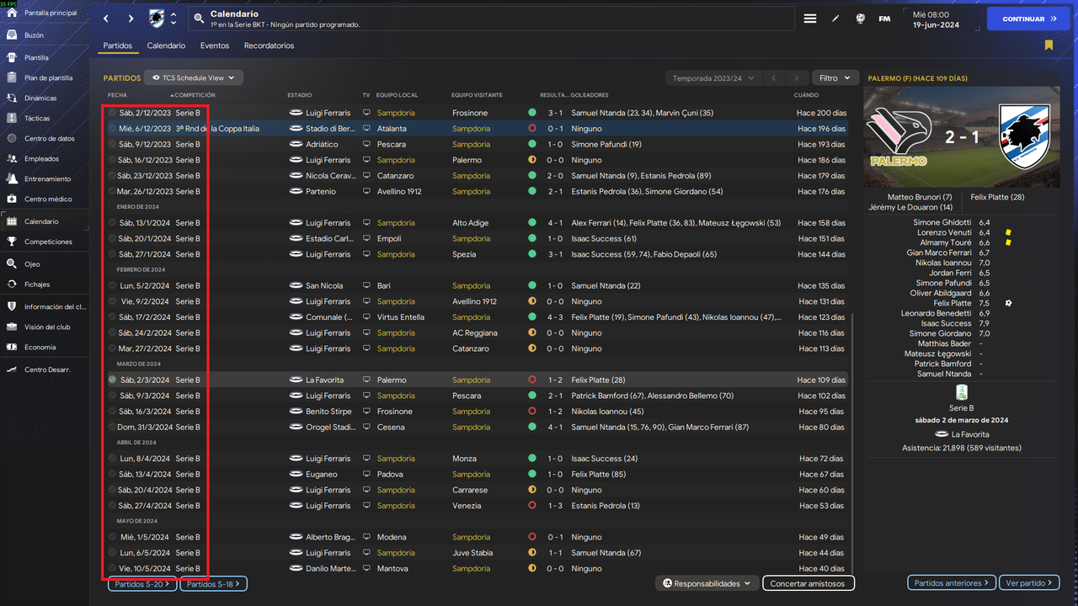The image size is (1078, 606).
Task: Click the Partidos anteriores button
Action: pyautogui.click(x=952, y=583)
